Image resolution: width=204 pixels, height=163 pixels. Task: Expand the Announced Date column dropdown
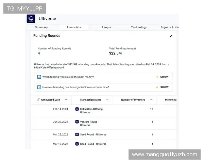[66, 100]
